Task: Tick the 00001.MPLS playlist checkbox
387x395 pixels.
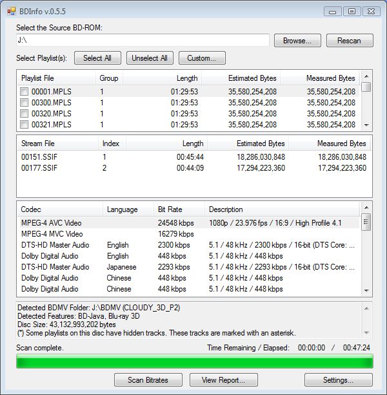Action: tap(24, 91)
